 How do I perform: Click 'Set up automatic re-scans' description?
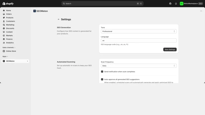pos(74,67)
